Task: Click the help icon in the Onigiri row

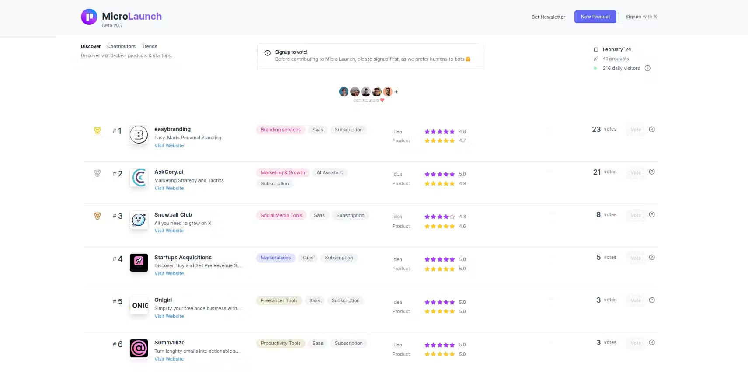Action: pos(652,300)
